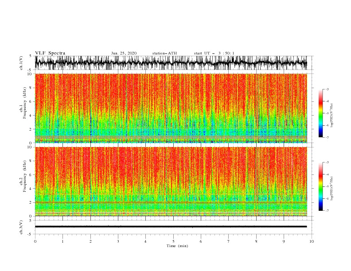Screen dimensions: 351x271
Task: Click the "ch.1(V)" axis label
Action: pyautogui.click(x=21, y=63)
